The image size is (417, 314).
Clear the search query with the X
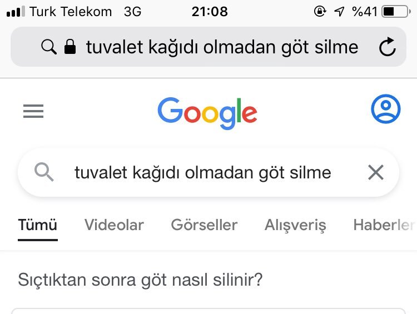(376, 173)
